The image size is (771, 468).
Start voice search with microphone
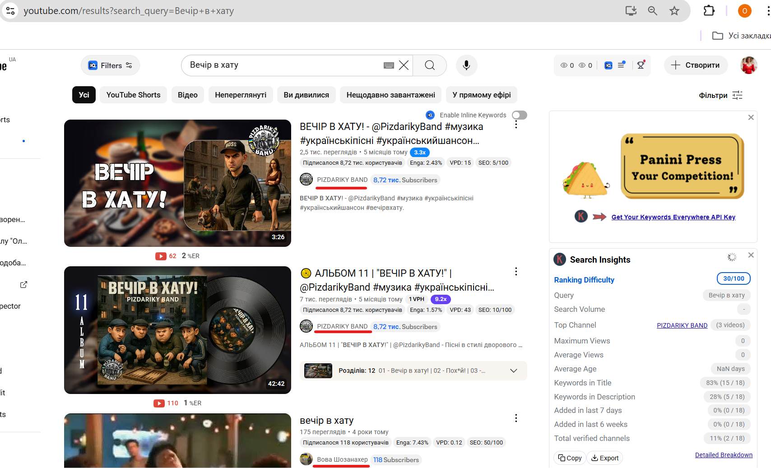pyautogui.click(x=466, y=65)
